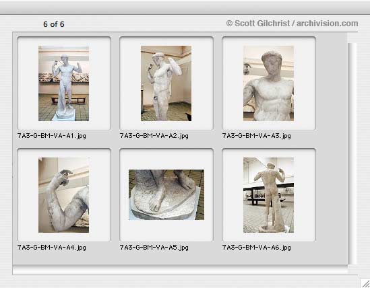
Task: Click the Scott Gilchrist archivision.com credit
Action: (292, 24)
